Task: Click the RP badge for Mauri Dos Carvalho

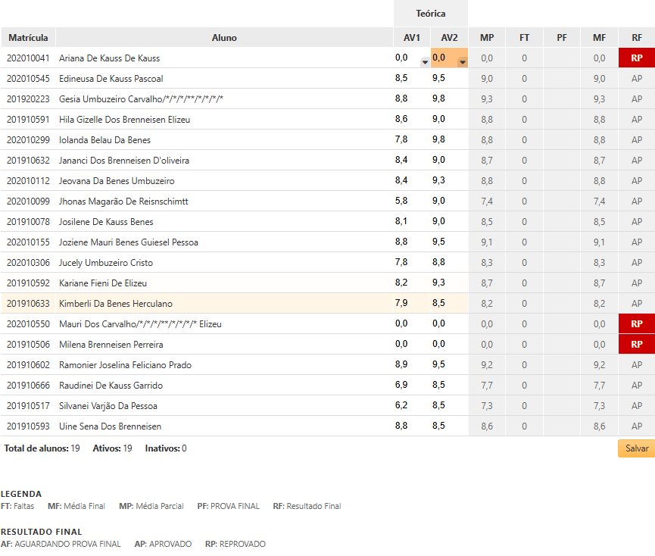Action: (636, 323)
